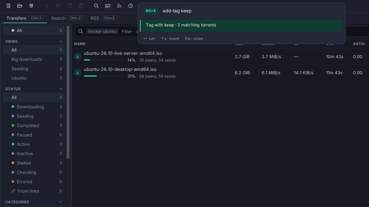
Task: Click the clock scheduler toolbar icon
Action: [x=130, y=6]
